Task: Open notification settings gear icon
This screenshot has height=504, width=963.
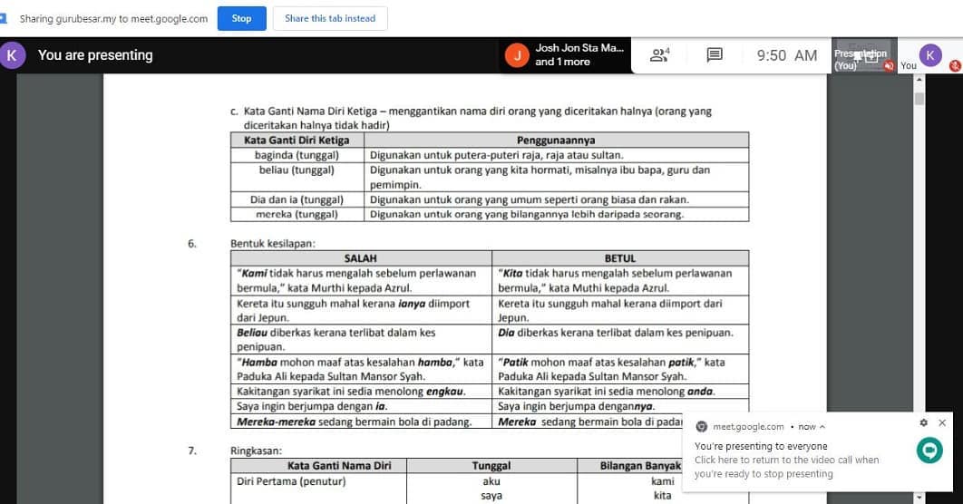Action: (x=924, y=422)
